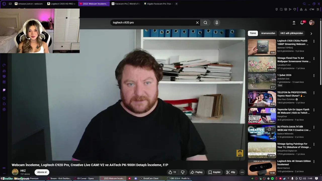Image resolution: width=322 pixels, height=181 pixels.
Task: Open Logitech C920 C920s ProHD thumbnail
Action: tap(262, 47)
